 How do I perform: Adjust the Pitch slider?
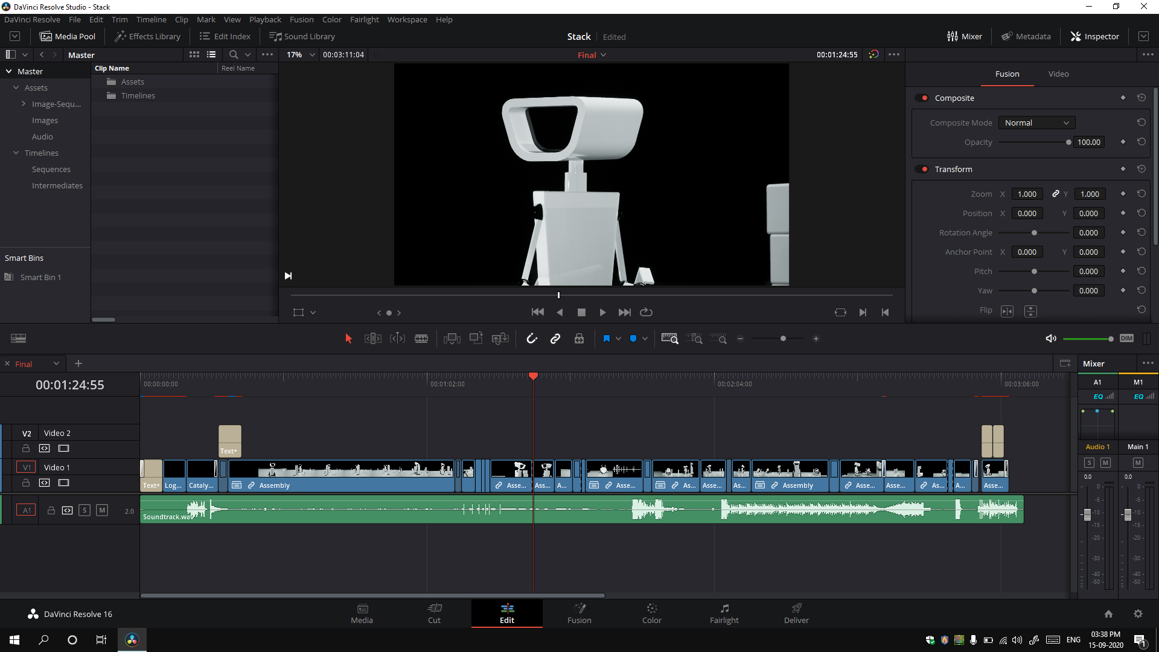point(1034,272)
